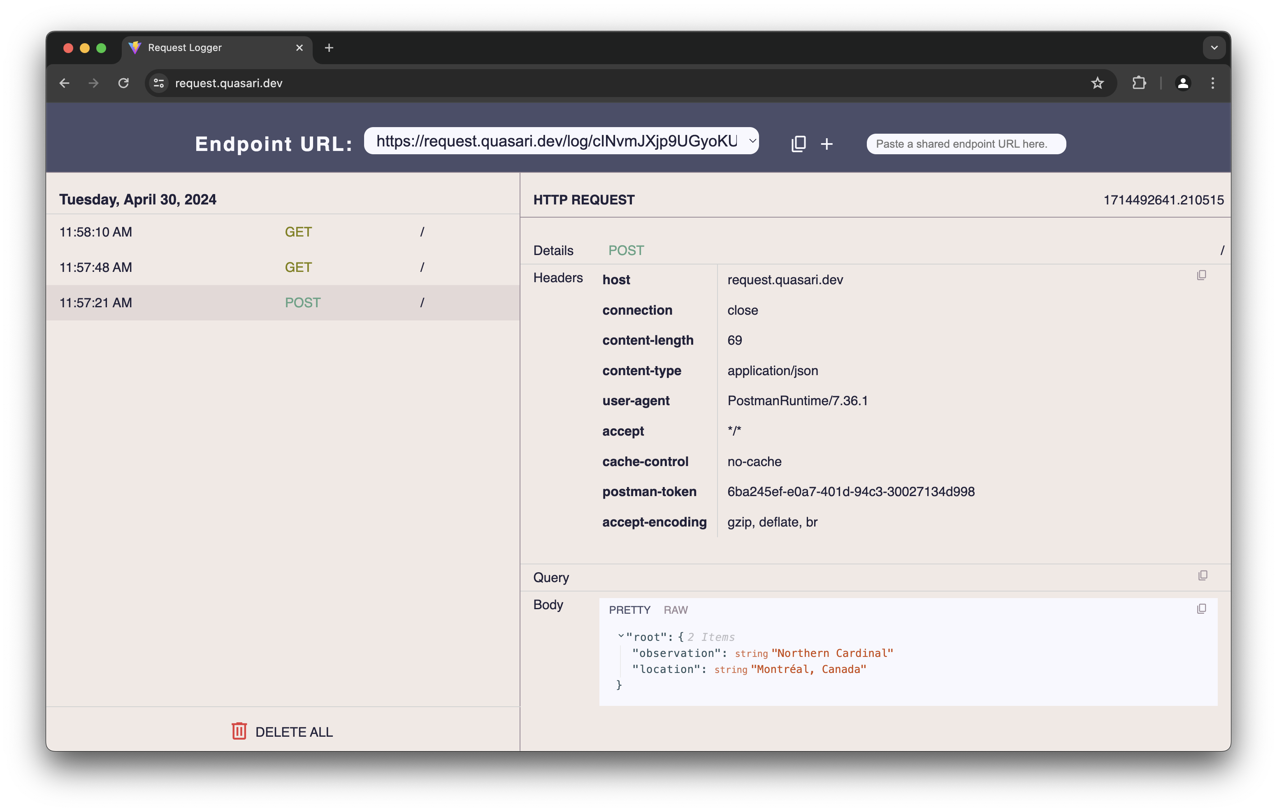Click the accept header name
1277x812 pixels.
[623, 431]
